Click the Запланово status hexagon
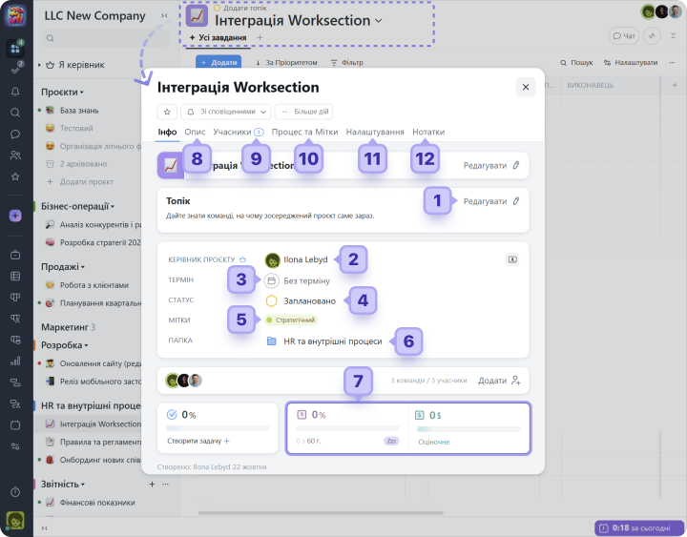This screenshot has height=537, width=687. [x=272, y=300]
